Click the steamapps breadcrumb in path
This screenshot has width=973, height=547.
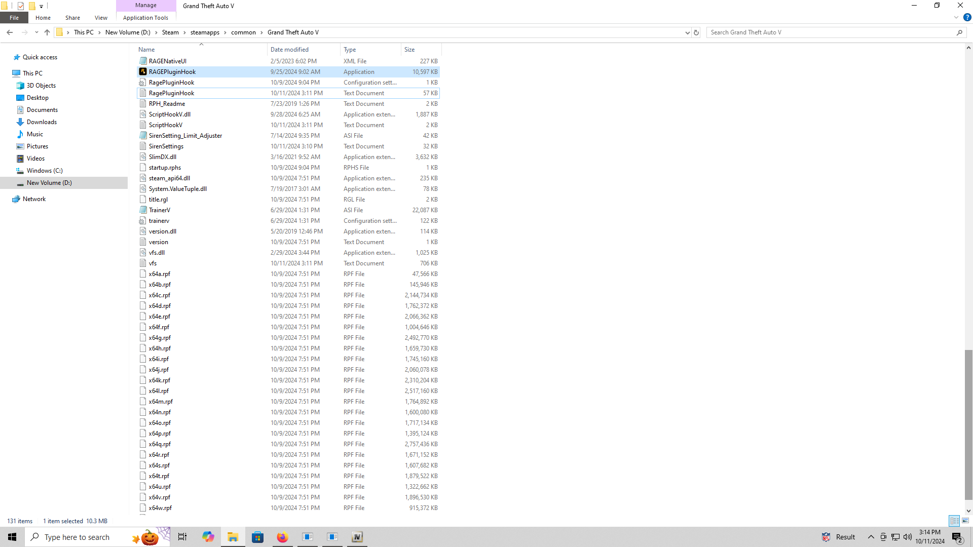pyautogui.click(x=205, y=32)
